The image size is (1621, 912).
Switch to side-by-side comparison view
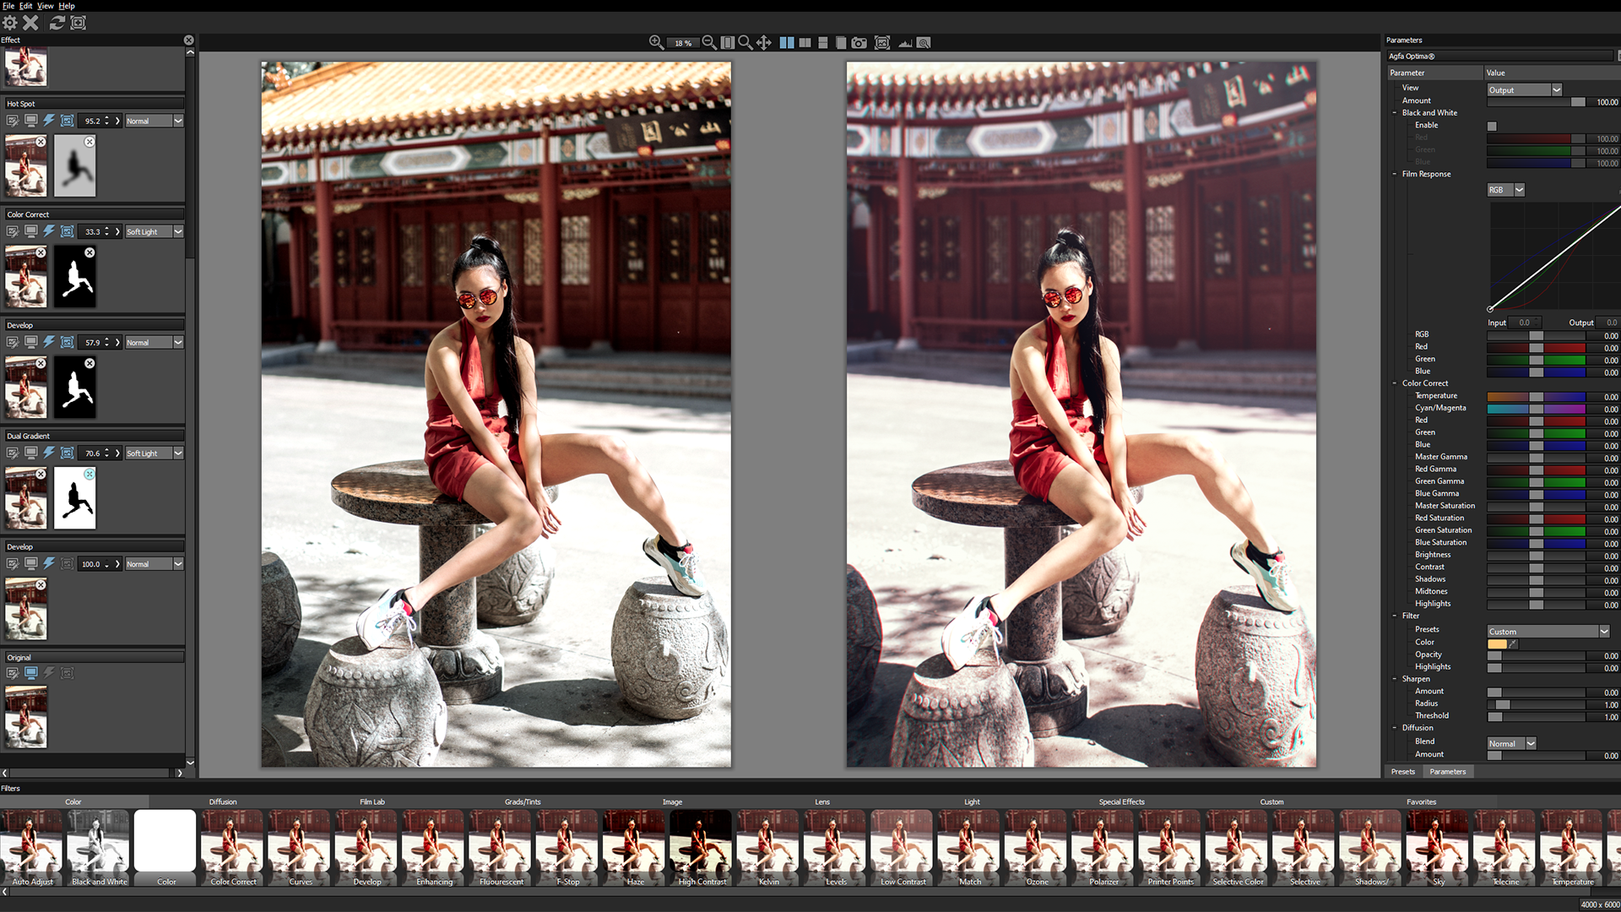(x=787, y=42)
